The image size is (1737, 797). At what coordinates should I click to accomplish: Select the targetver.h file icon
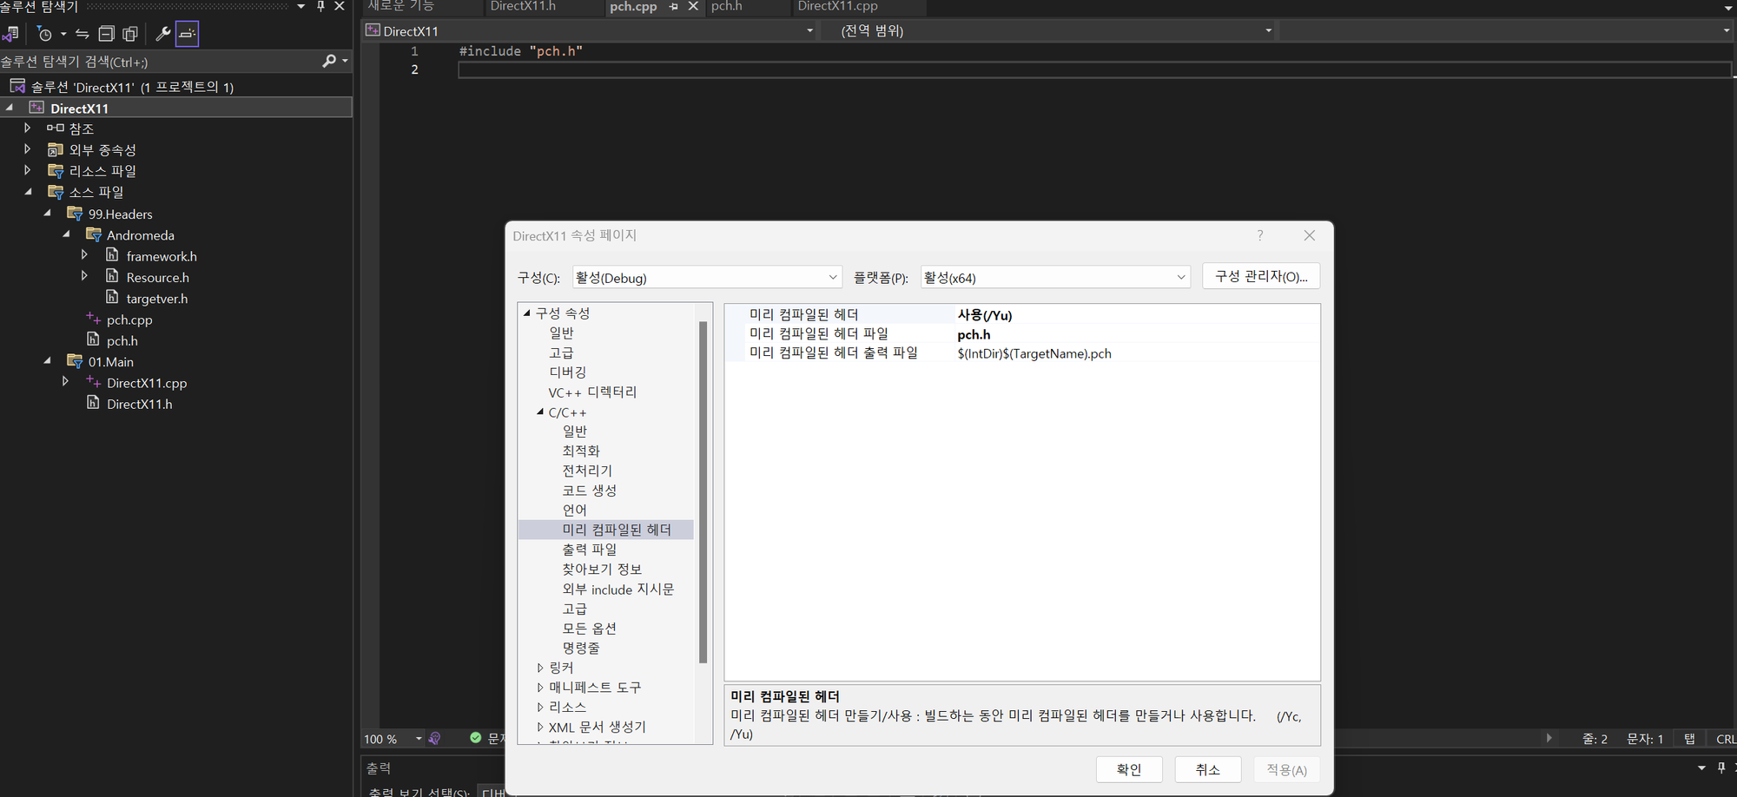pos(112,297)
